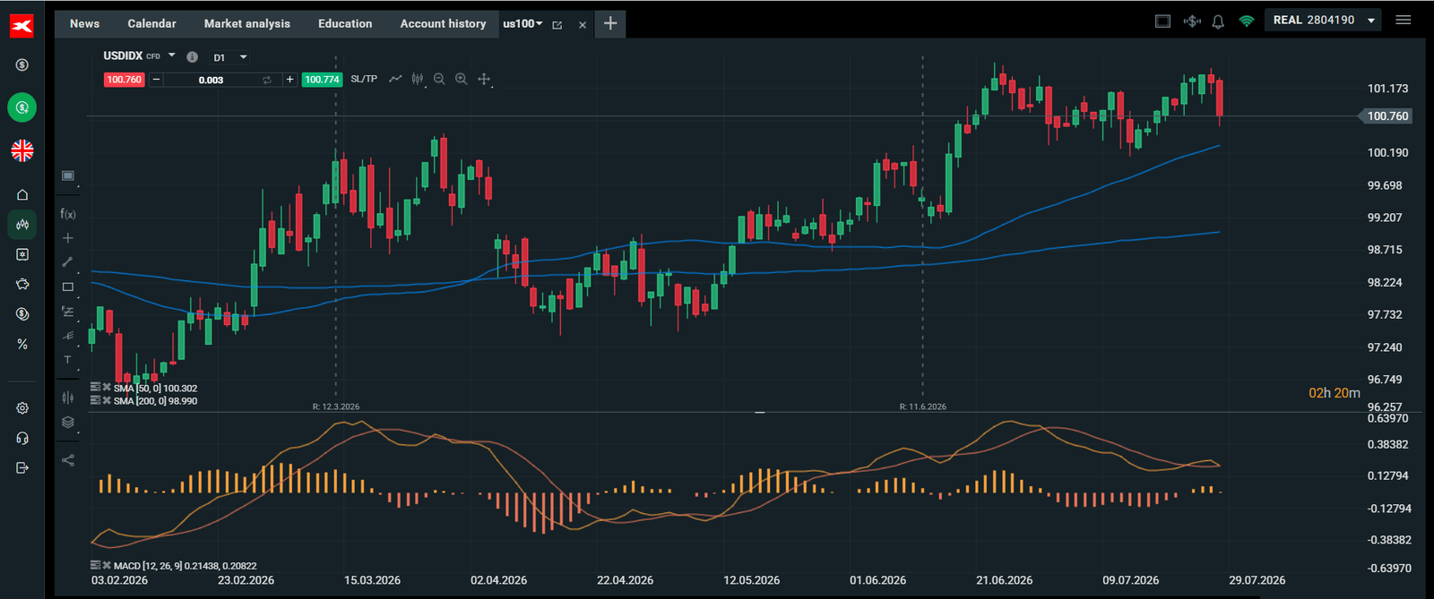Open notifications bell icon
Image resolution: width=1434 pixels, height=599 pixels.
[1218, 21]
